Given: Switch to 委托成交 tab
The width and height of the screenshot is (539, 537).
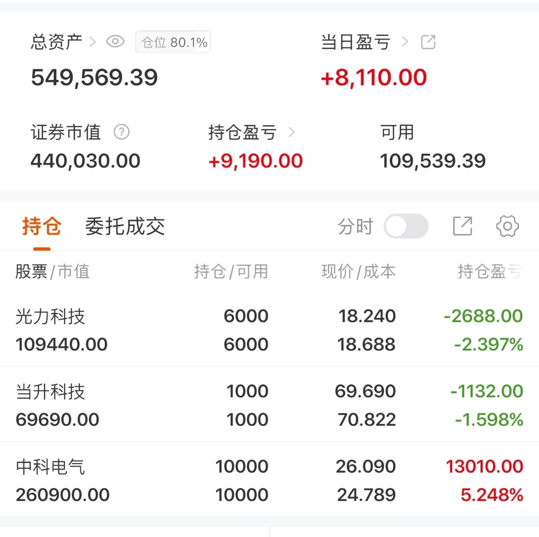Looking at the screenshot, I should (125, 227).
